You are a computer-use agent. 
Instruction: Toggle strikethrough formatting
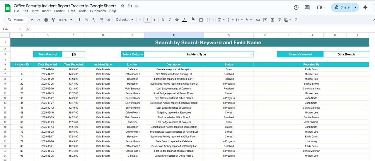[x=177, y=20]
